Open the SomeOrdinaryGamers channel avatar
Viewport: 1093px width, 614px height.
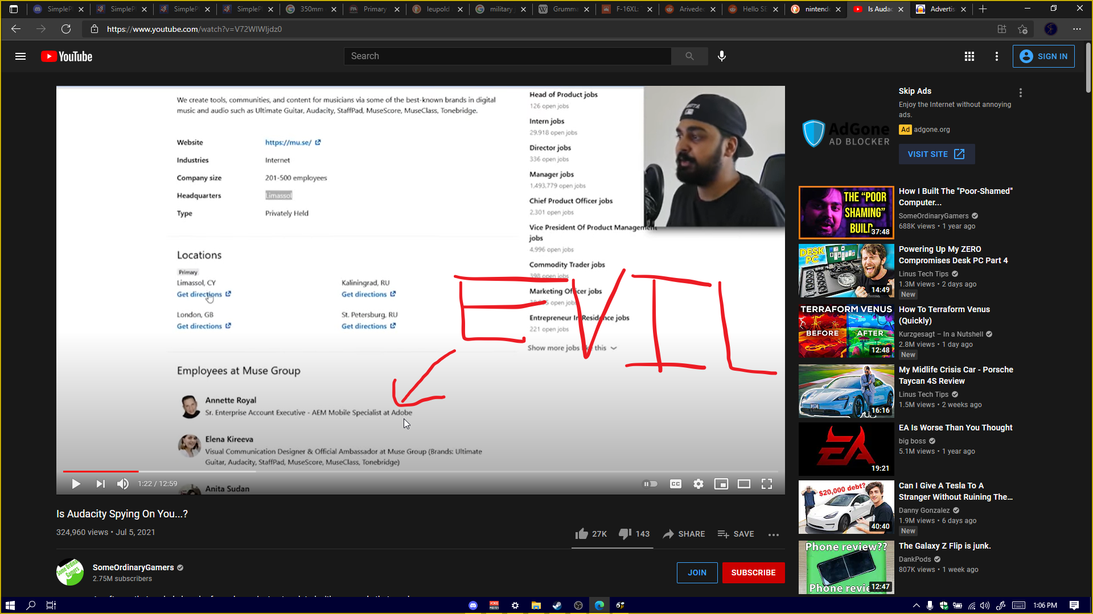[x=70, y=572]
